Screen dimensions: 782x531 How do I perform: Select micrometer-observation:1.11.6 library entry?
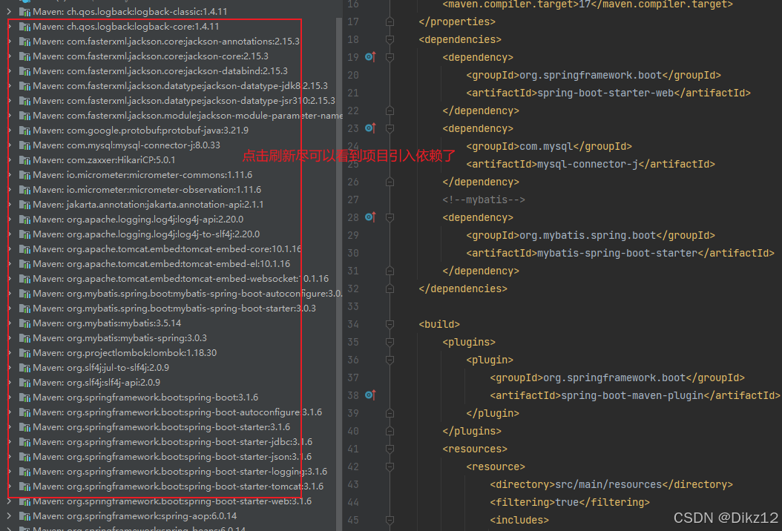(x=147, y=189)
